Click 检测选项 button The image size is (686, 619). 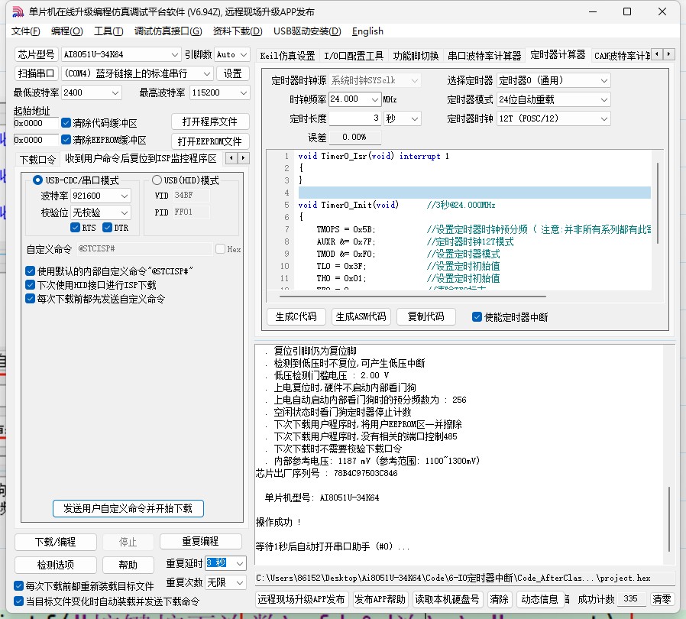click(x=56, y=566)
